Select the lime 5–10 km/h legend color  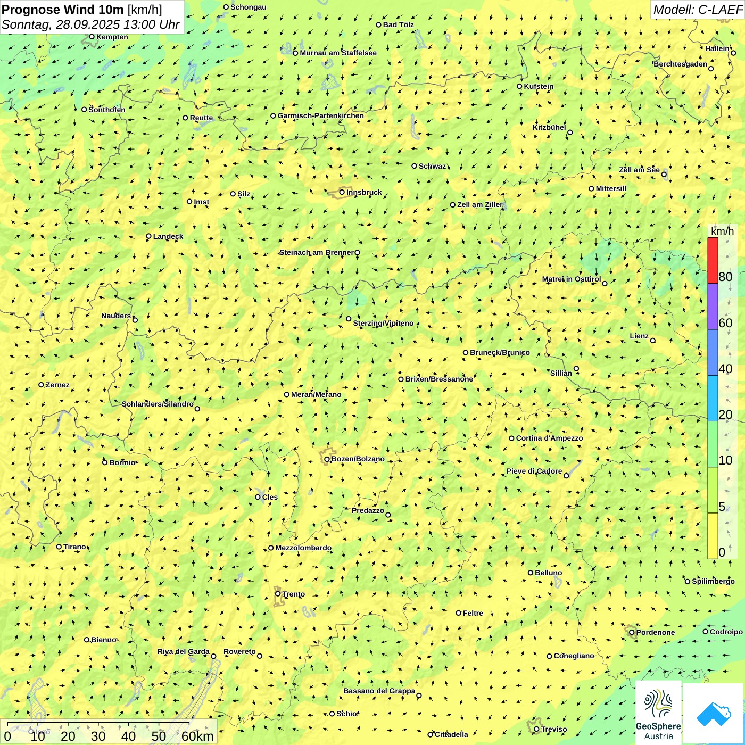pos(713,490)
